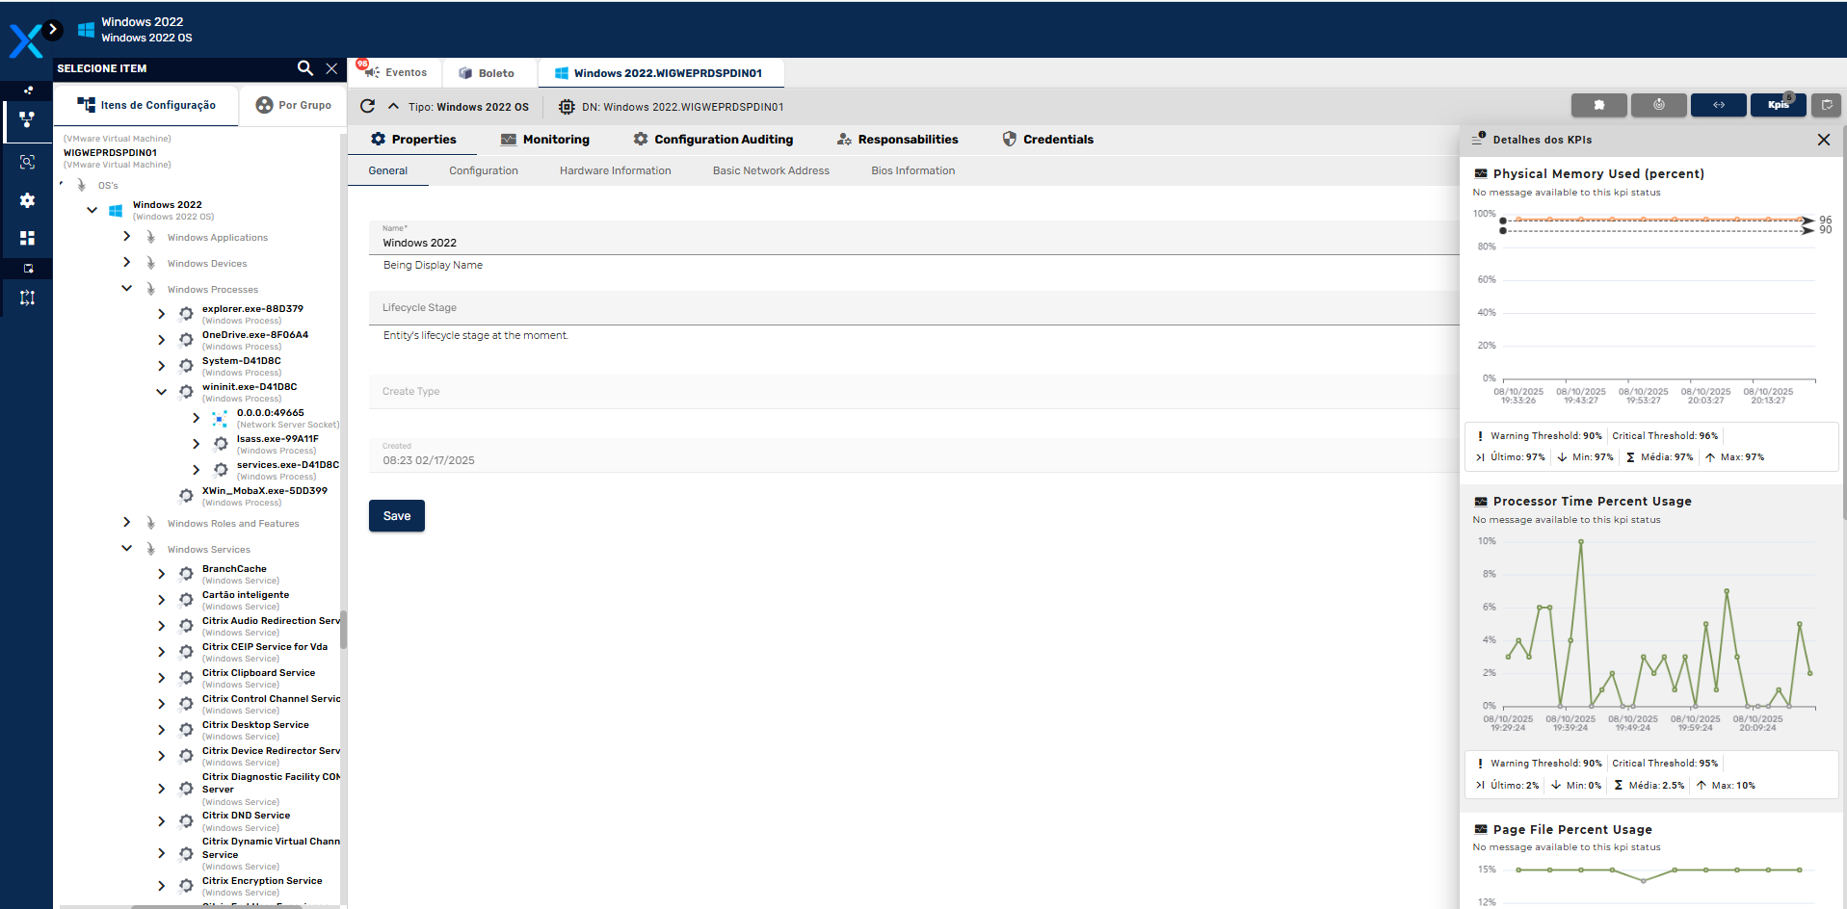Toggle the Kpis panel button
Screen dimensions: 1847x909
point(1778,105)
